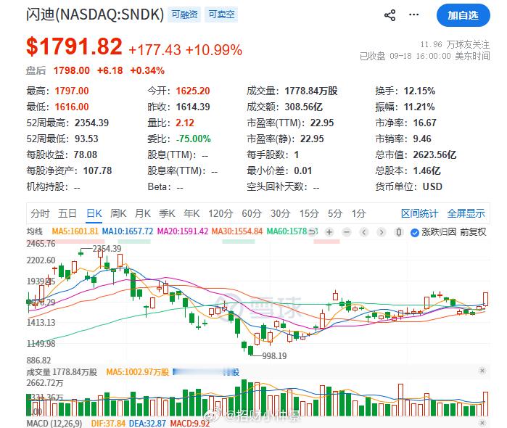The width and height of the screenshot is (507, 428).
Task: Click the 均线 indicator label
Action: point(35,231)
